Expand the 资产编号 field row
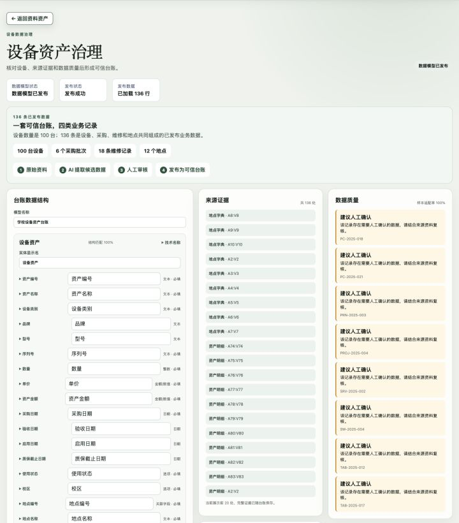The image size is (459, 523). coord(28,279)
